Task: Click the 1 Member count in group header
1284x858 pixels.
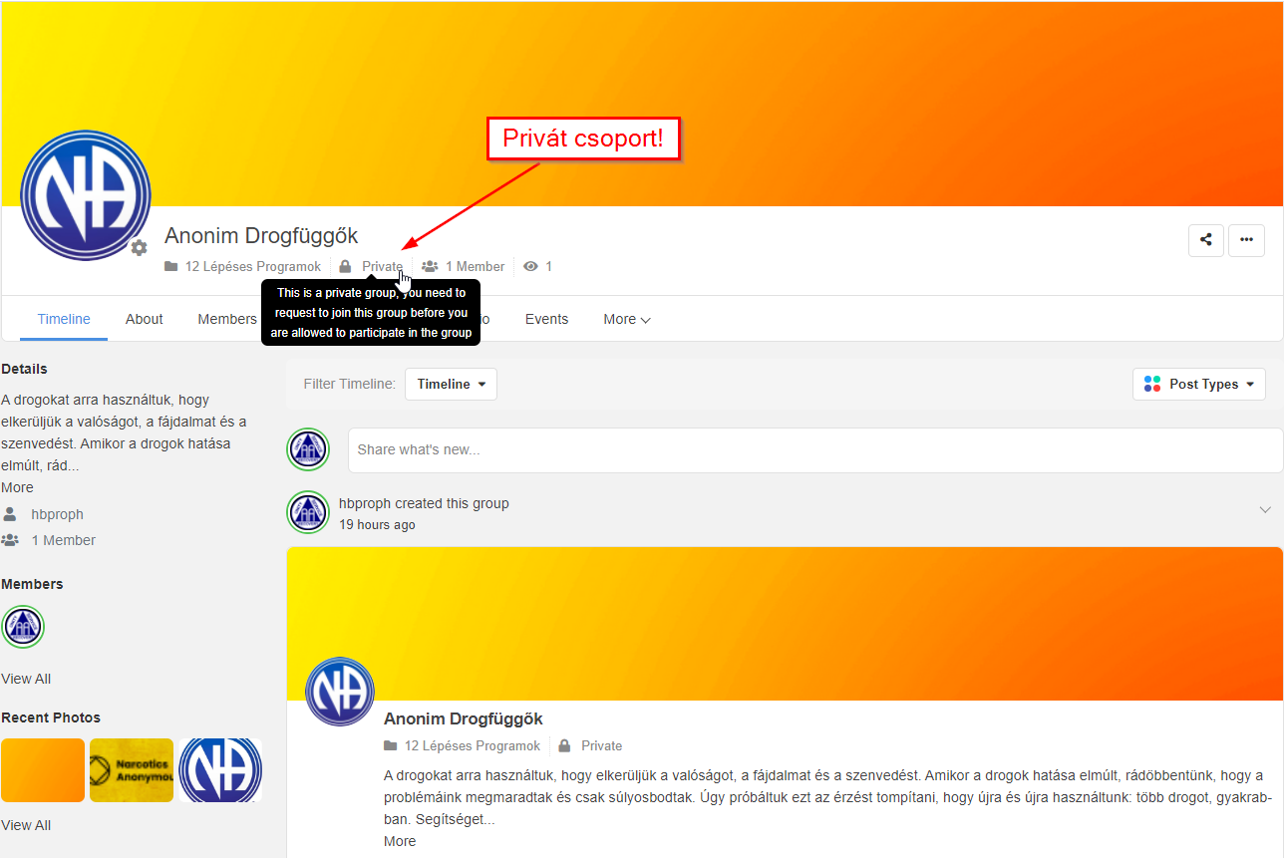Action: (464, 266)
